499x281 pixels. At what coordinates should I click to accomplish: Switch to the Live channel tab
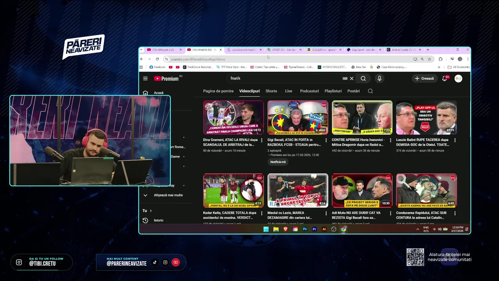tap(288, 91)
